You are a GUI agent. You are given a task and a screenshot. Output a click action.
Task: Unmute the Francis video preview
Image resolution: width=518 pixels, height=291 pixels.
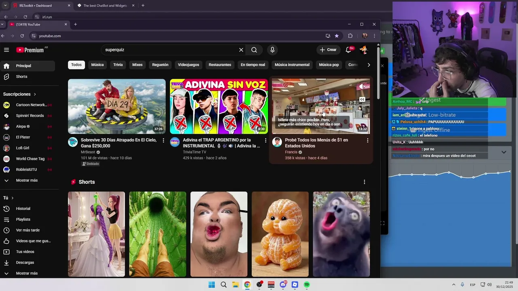click(x=362, y=86)
